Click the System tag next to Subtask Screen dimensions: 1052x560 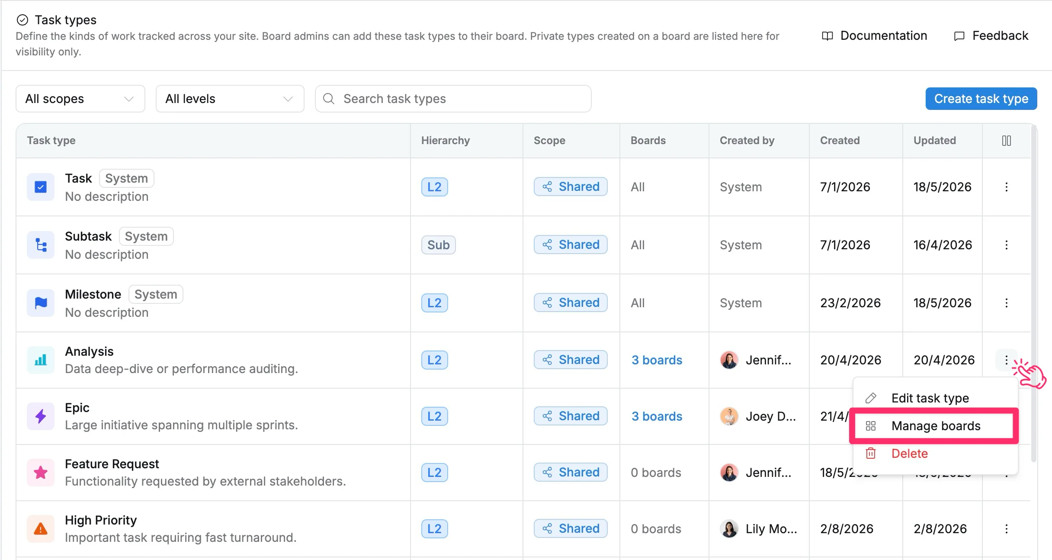146,236
